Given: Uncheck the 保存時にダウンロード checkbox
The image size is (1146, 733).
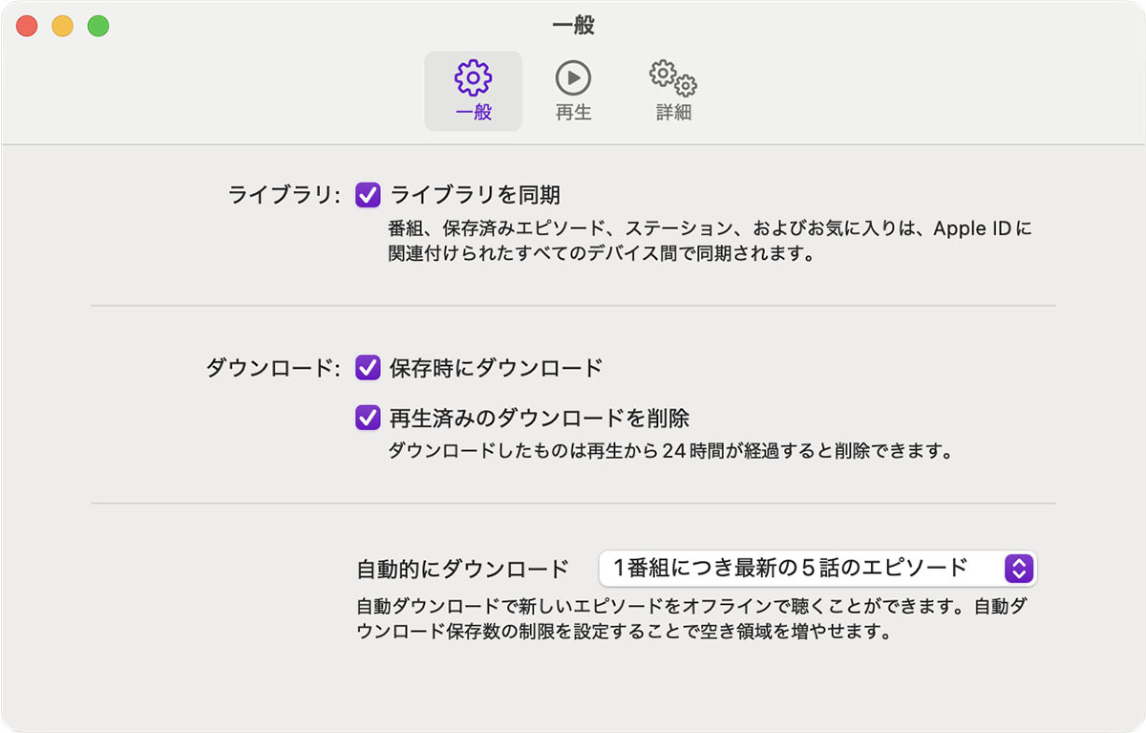Looking at the screenshot, I should (368, 367).
